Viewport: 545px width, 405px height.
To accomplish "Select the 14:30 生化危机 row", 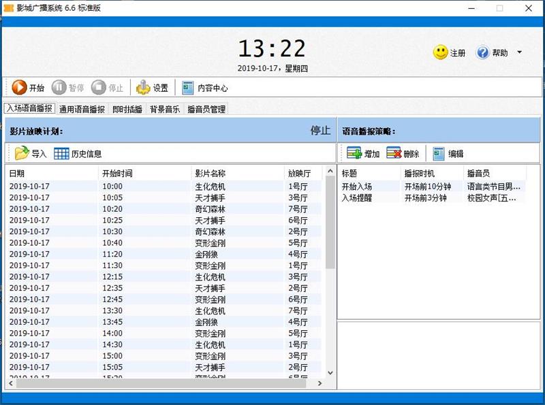I will click(x=164, y=344).
